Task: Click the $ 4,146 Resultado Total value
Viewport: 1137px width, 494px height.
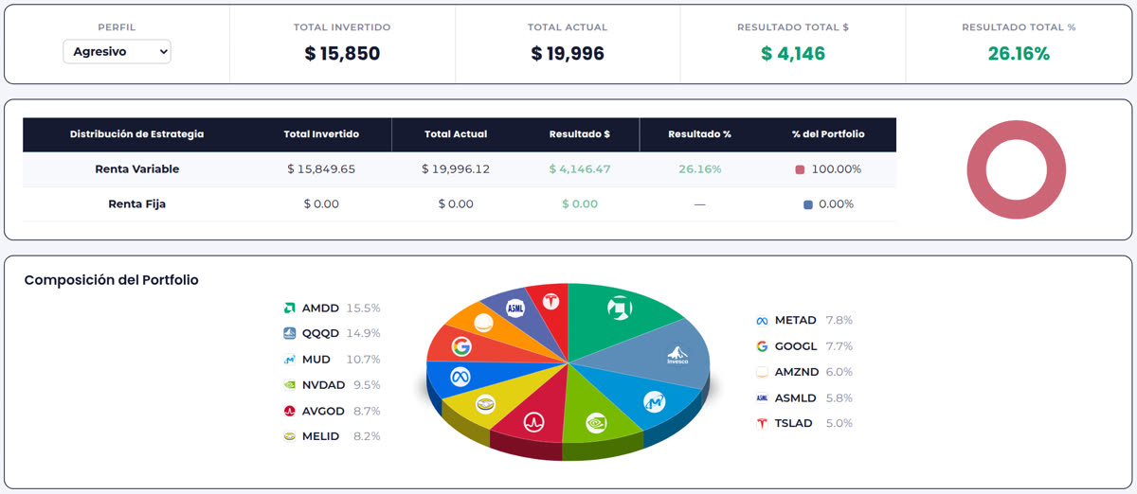Action: pos(793,54)
